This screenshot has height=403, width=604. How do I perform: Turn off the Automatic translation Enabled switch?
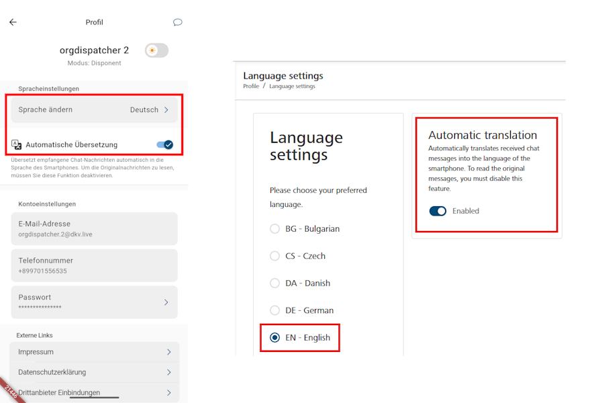tap(438, 211)
